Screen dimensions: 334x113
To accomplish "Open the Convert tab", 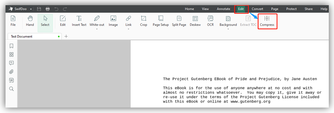I will [257, 9].
